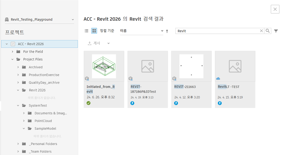285x155 pixels.
Task: Expand the Archived folder
Action: 18,67
